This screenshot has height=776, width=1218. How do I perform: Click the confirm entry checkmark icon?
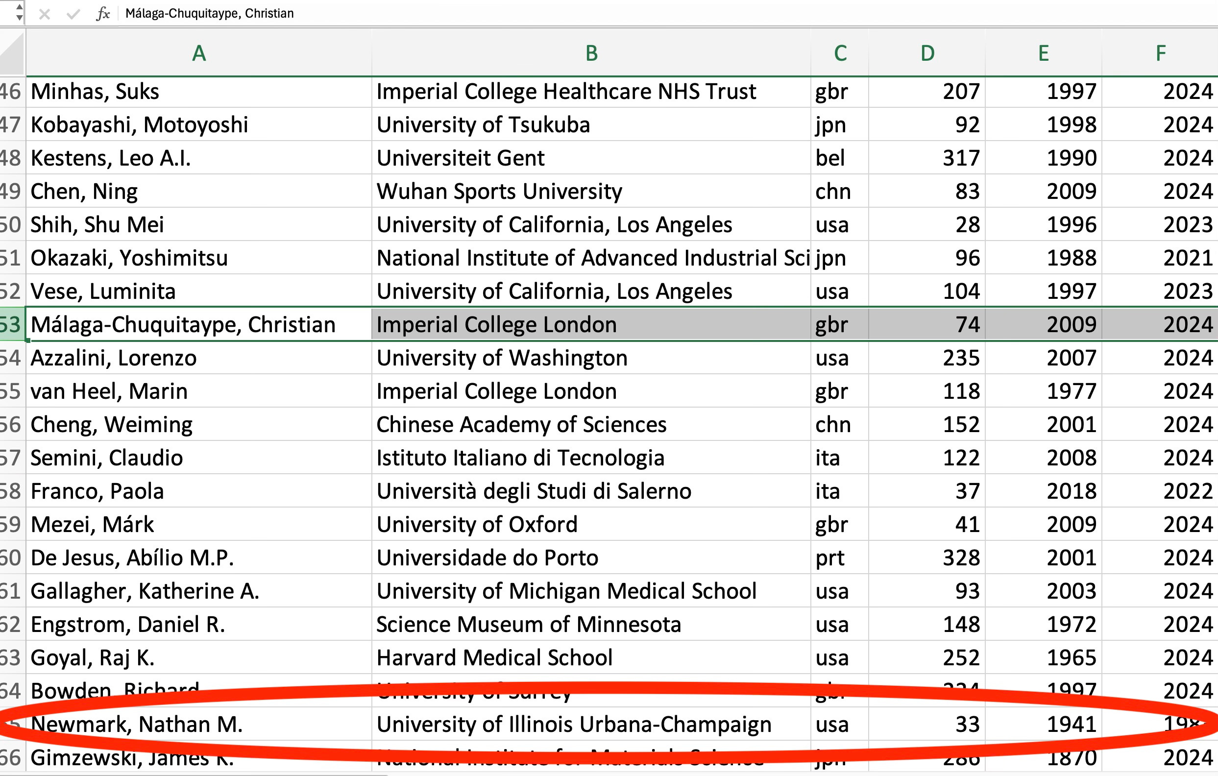click(73, 14)
